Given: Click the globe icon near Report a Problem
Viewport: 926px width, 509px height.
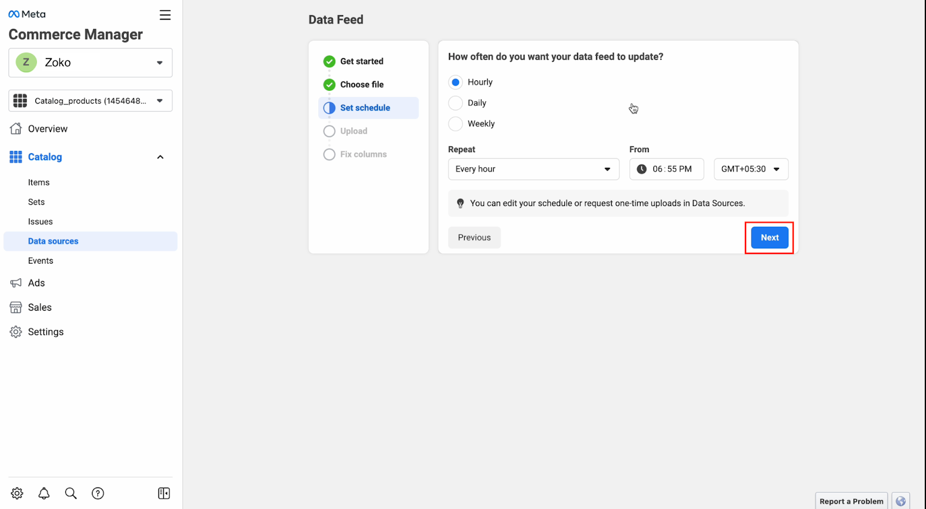Looking at the screenshot, I should [x=901, y=501].
